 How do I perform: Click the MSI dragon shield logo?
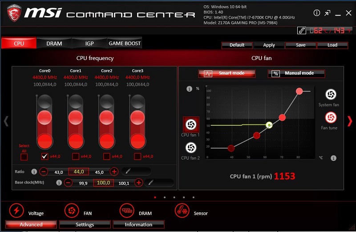(x=14, y=13)
